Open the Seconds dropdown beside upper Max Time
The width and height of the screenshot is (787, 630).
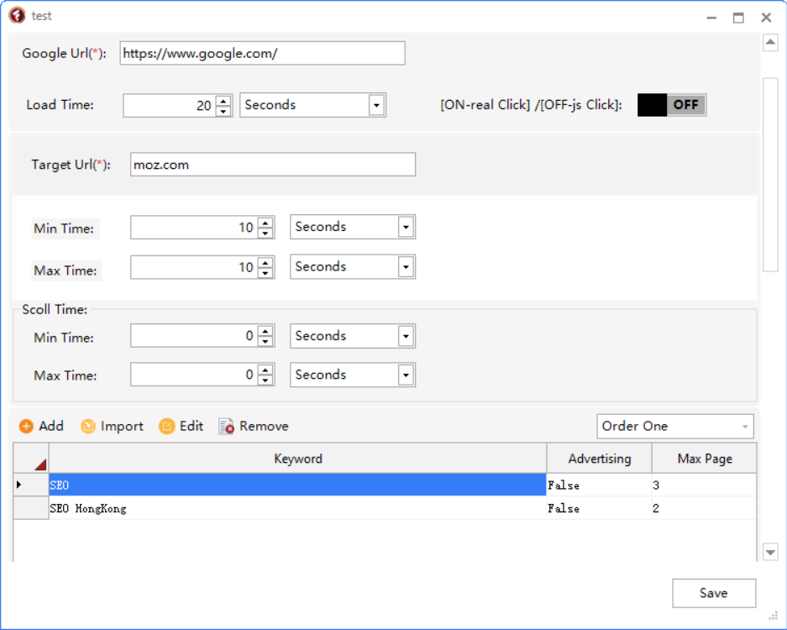(406, 266)
